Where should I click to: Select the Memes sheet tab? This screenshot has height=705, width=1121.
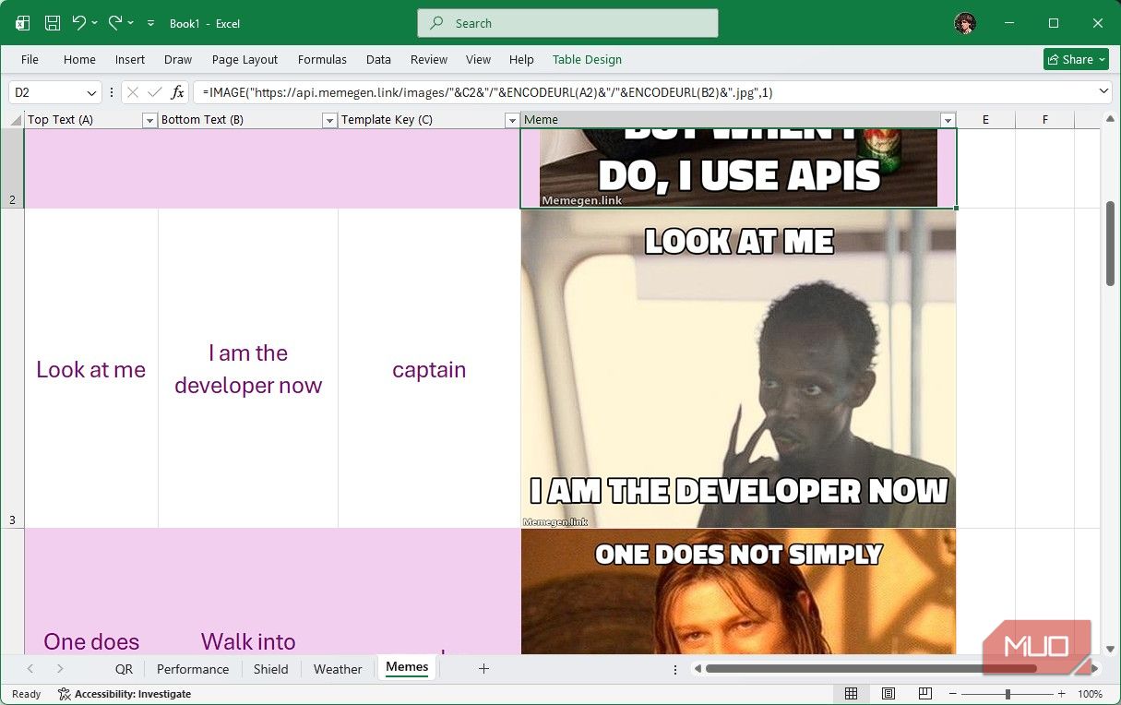pyautogui.click(x=407, y=667)
